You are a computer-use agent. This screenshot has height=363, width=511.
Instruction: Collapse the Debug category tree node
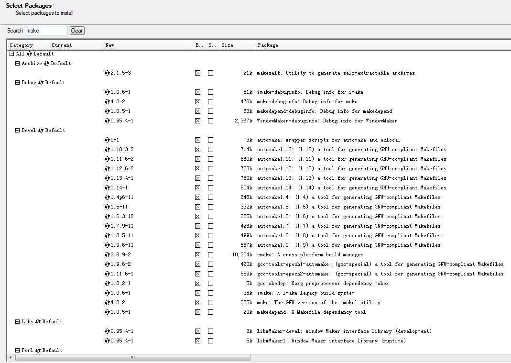click(18, 82)
